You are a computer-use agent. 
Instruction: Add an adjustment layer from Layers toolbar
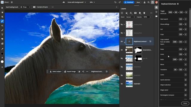[127, 13]
